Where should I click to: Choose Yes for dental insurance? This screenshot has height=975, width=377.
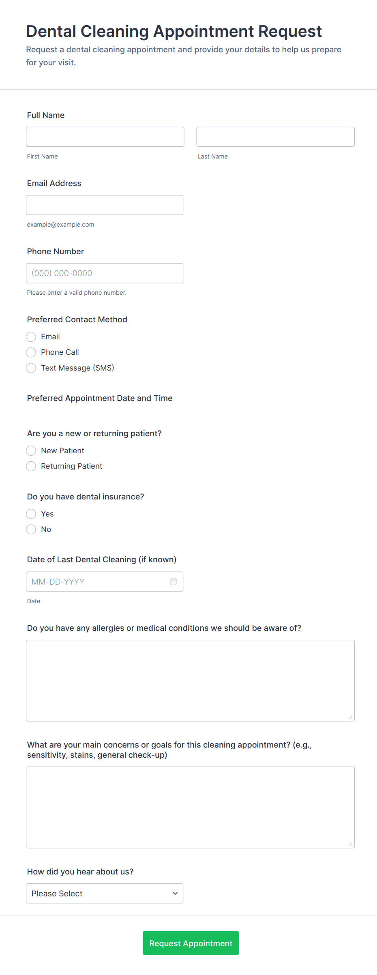31,514
